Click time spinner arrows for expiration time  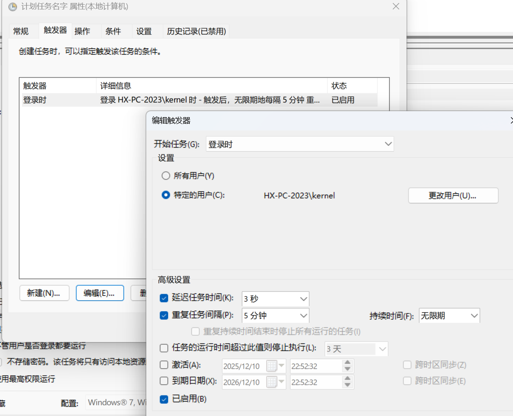[347, 382]
